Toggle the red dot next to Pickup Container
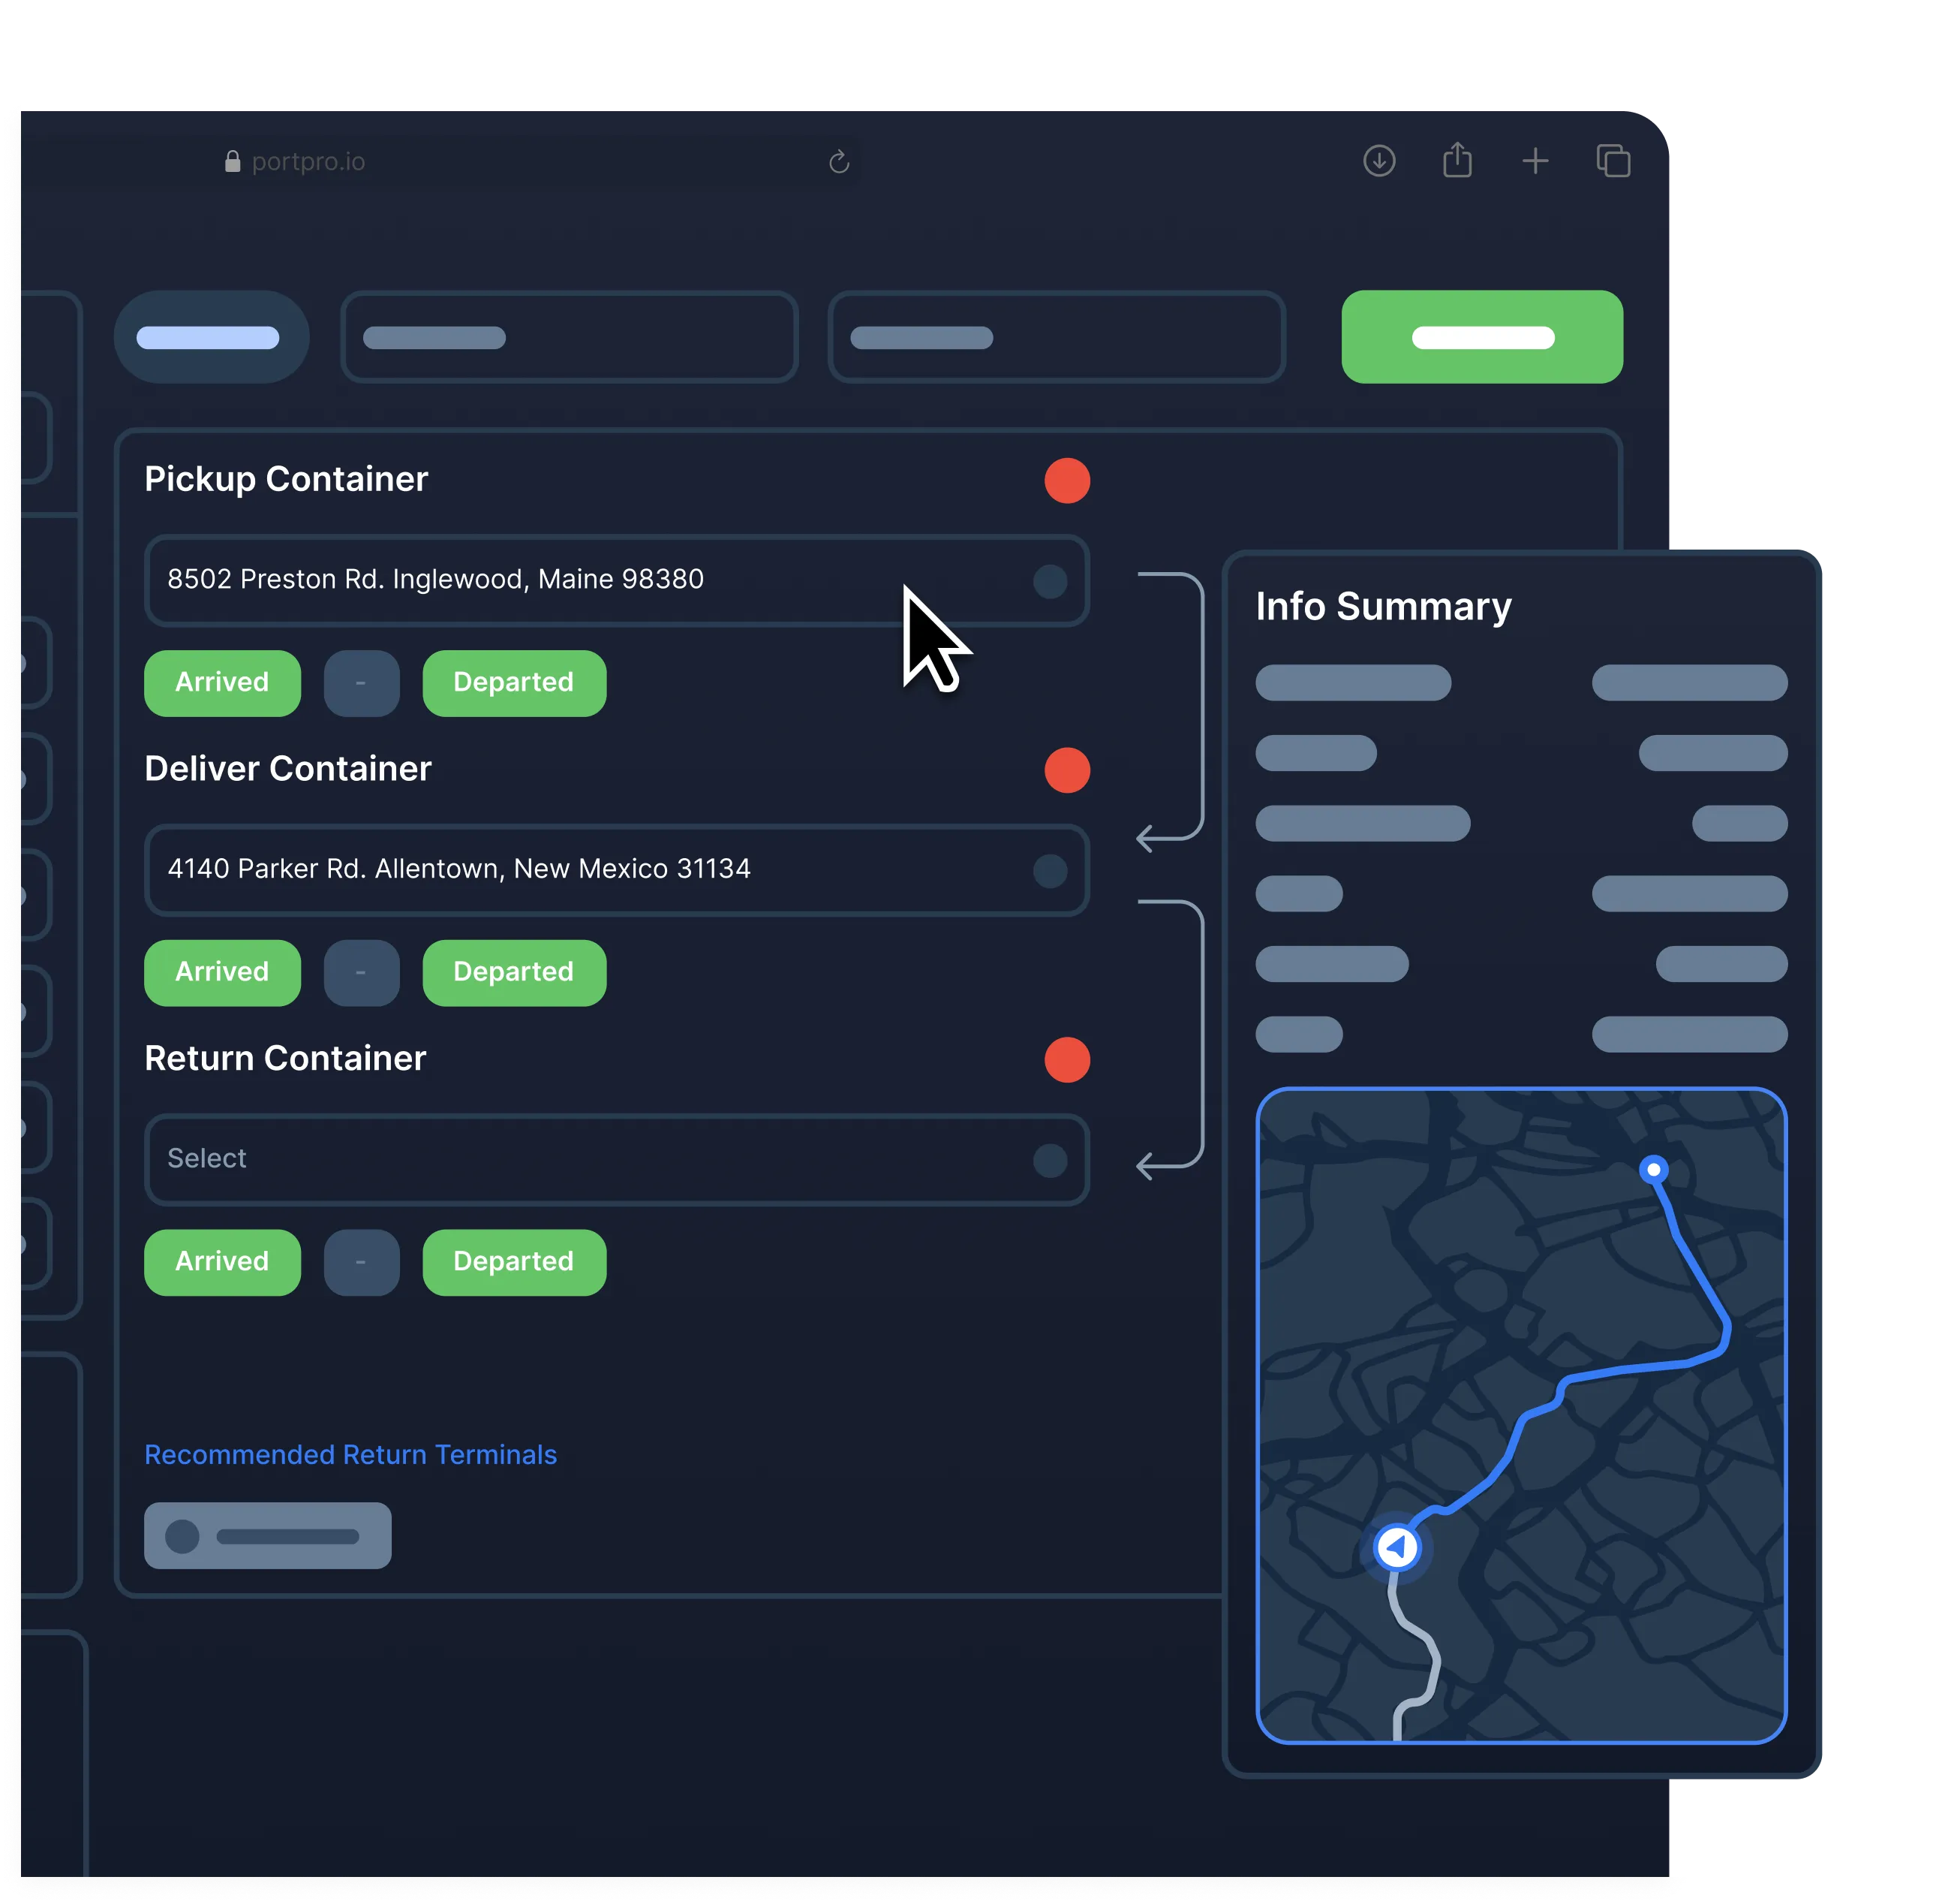Screen dimensions: 1939x1904 pyautogui.click(x=1066, y=481)
